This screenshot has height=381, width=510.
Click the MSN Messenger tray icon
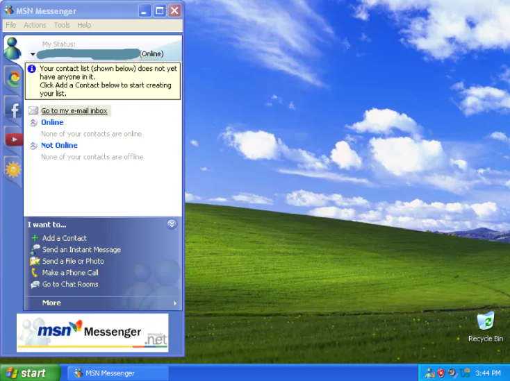pos(429,373)
